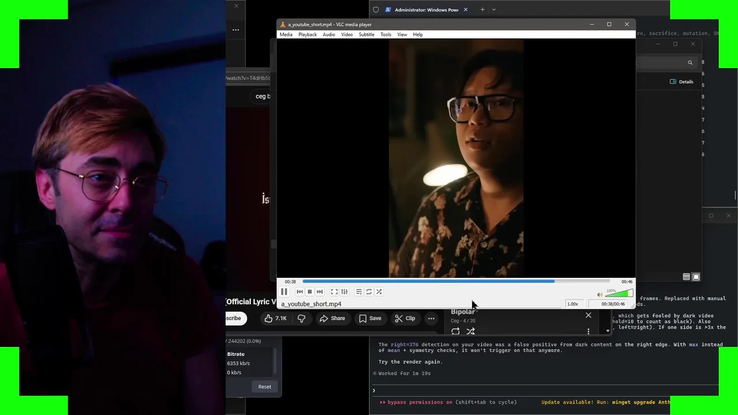
Task: Open YouTube more actions (three dots)
Action: tap(431, 318)
